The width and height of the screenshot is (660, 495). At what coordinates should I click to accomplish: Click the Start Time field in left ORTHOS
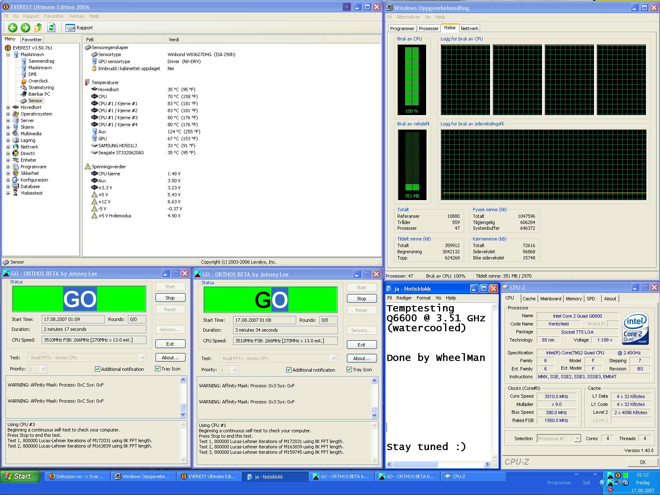73,319
